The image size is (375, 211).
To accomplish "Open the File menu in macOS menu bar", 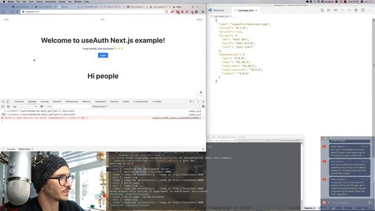I will coord(18,1).
